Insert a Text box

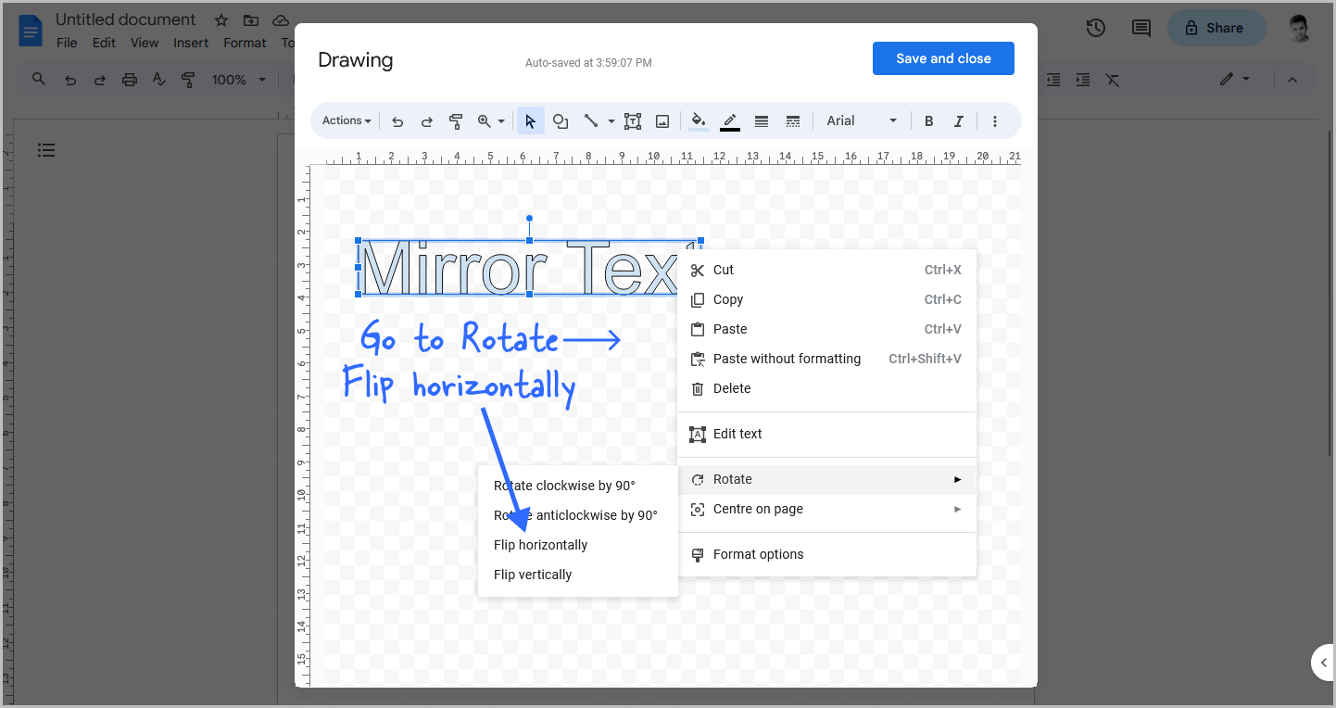(633, 120)
